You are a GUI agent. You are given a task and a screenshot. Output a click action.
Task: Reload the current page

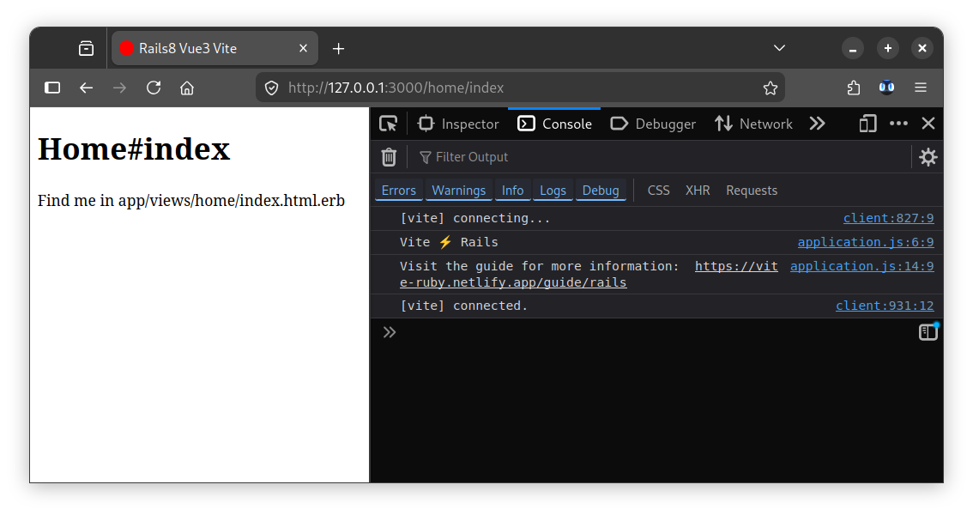[x=154, y=88]
